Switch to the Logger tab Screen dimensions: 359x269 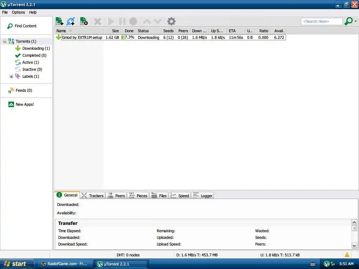203,196
